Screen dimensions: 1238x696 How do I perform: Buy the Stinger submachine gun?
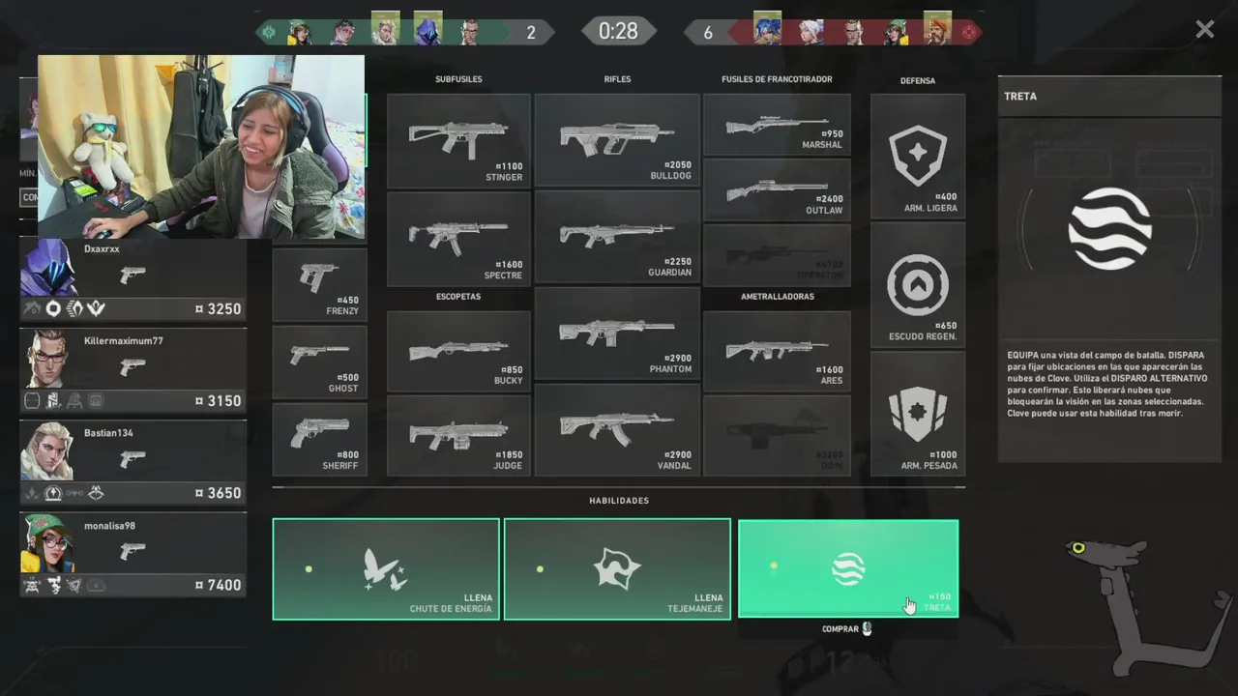point(458,141)
